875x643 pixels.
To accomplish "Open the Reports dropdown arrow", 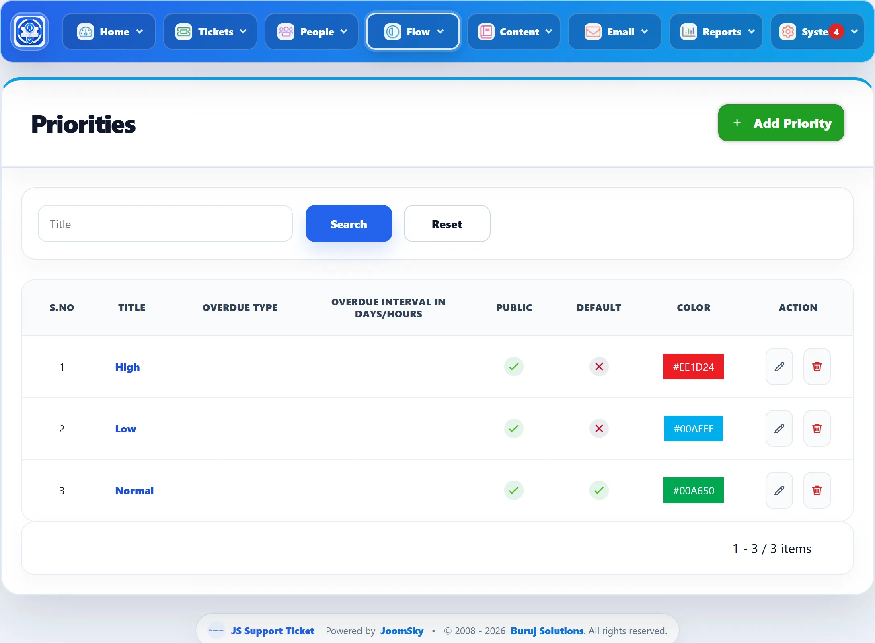I will 751,32.
